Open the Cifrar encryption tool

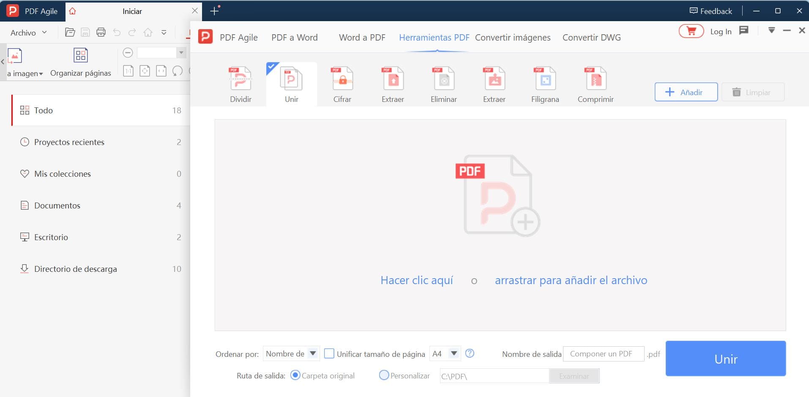tap(342, 85)
